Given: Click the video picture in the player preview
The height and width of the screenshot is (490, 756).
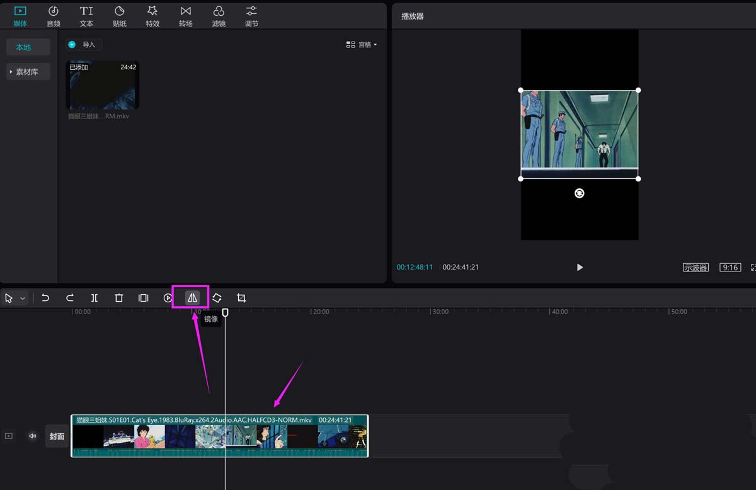Looking at the screenshot, I should click(x=580, y=134).
